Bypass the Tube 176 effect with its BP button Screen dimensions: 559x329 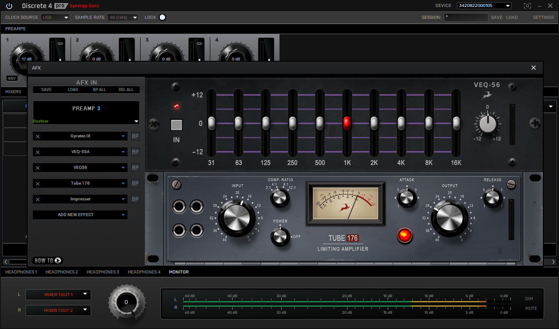135,183
